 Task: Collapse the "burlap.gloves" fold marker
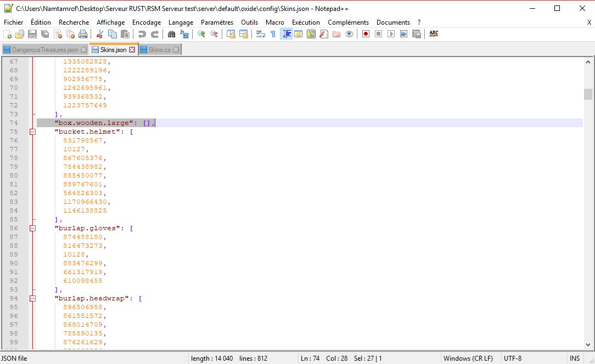tap(32, 228)
